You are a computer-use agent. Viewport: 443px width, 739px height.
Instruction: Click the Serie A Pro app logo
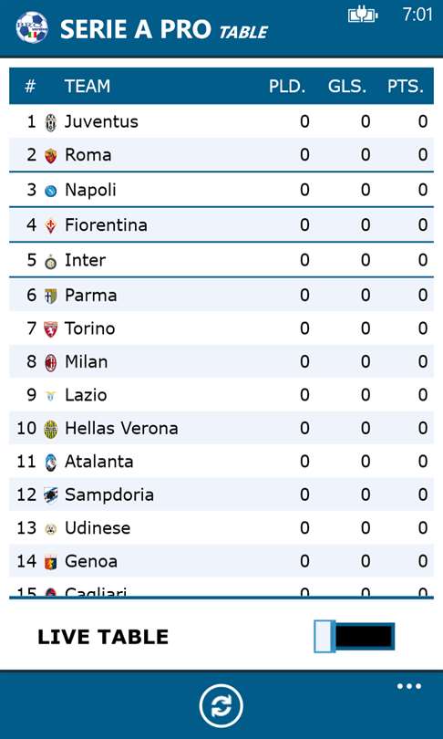32,27
